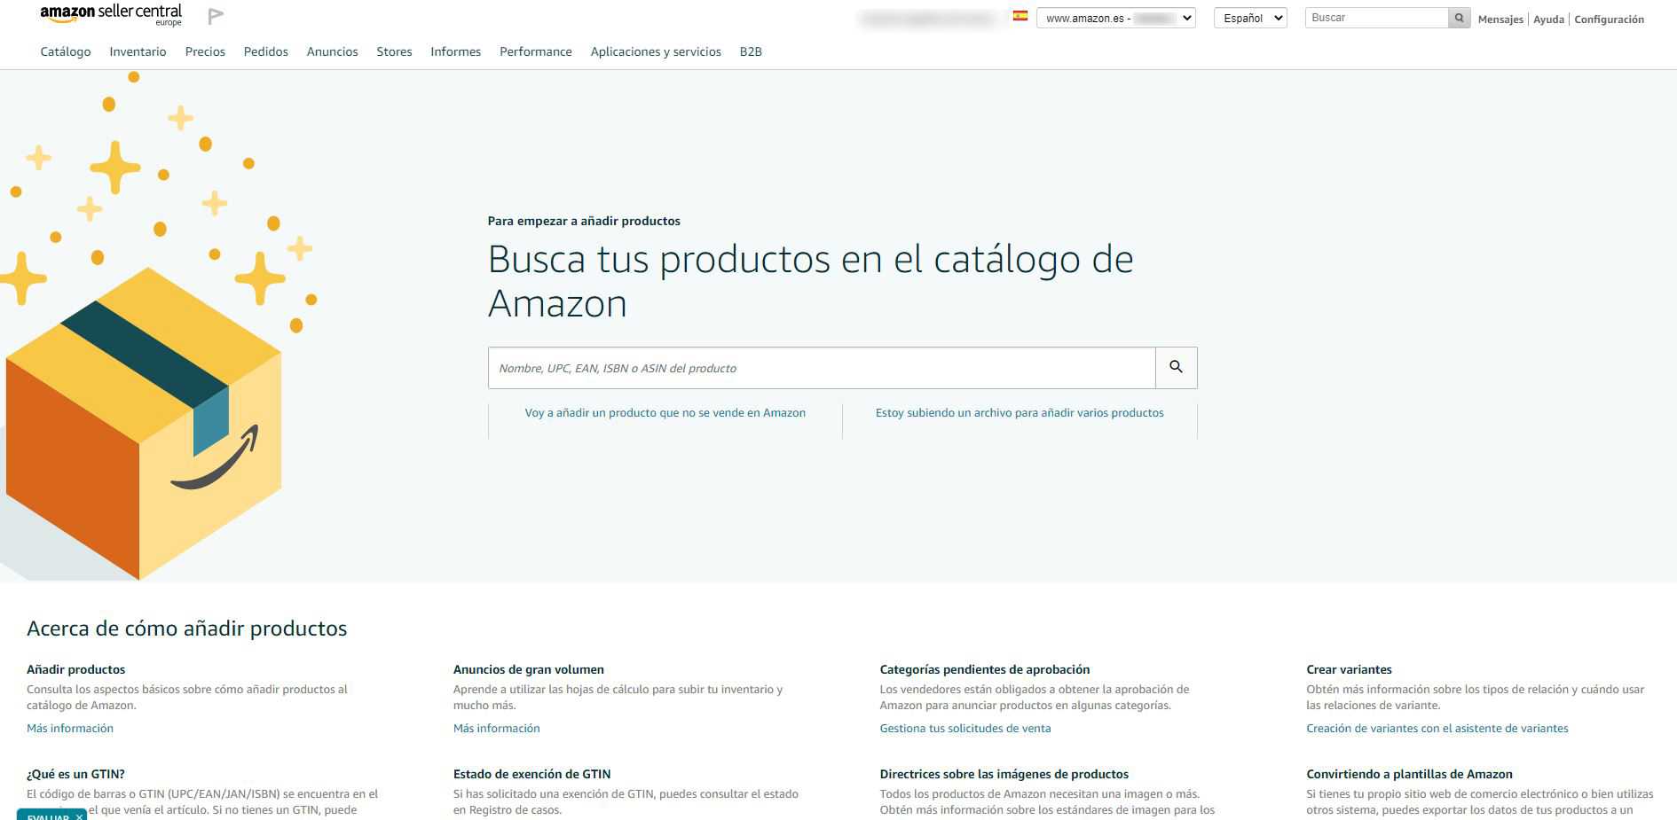Viewport: 1677px width, 820px height.
Task: Open the Stores menu
Action: pos(394,51)
